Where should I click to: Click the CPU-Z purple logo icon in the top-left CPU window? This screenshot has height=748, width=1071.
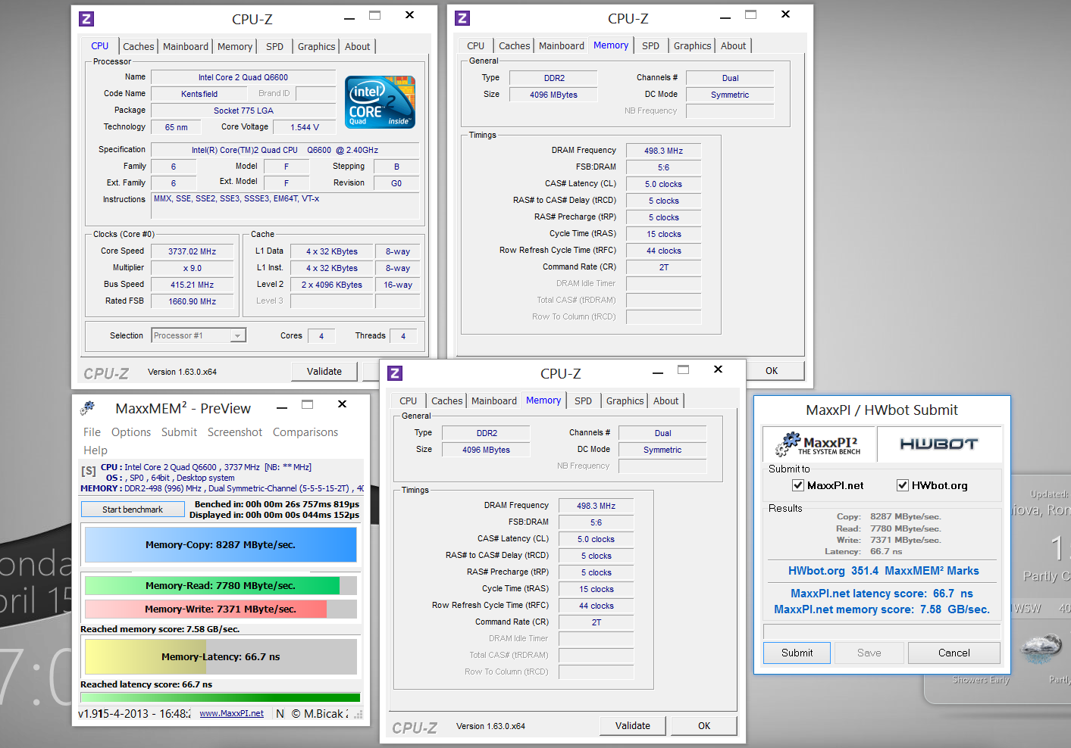[86, 19]
